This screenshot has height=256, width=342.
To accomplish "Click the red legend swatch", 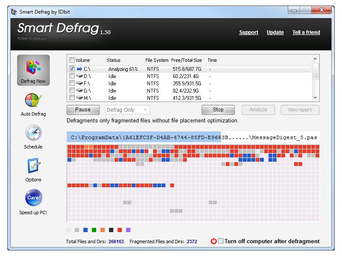I will point(120,230).
